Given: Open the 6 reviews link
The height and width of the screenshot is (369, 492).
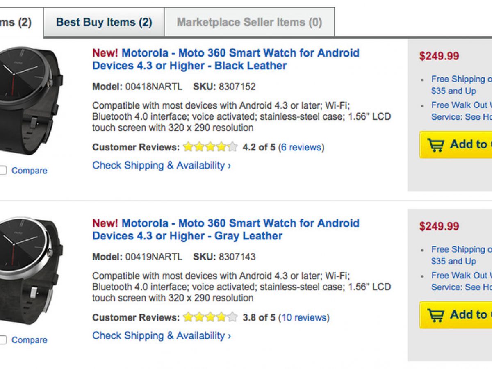Looking at the screenshot, I should pos(301,147).
